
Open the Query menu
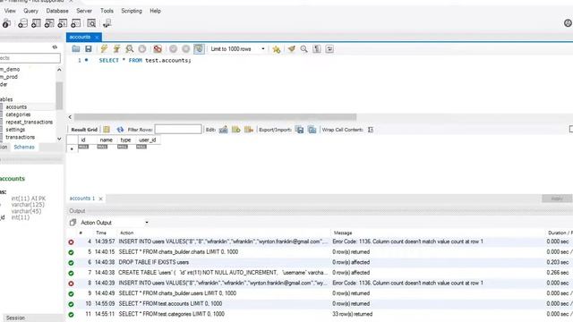30,11
